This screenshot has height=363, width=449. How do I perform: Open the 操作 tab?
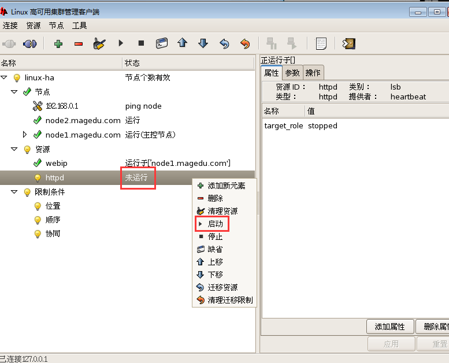[x=313, y=72]
